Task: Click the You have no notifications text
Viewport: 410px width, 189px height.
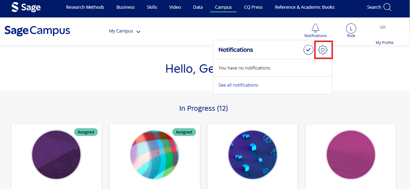Action: tap(244, 68)
